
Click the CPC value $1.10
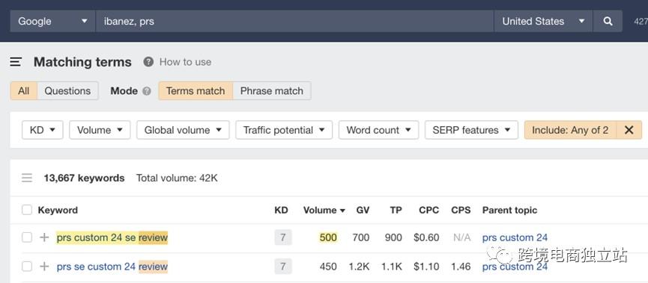click(426, 267)
